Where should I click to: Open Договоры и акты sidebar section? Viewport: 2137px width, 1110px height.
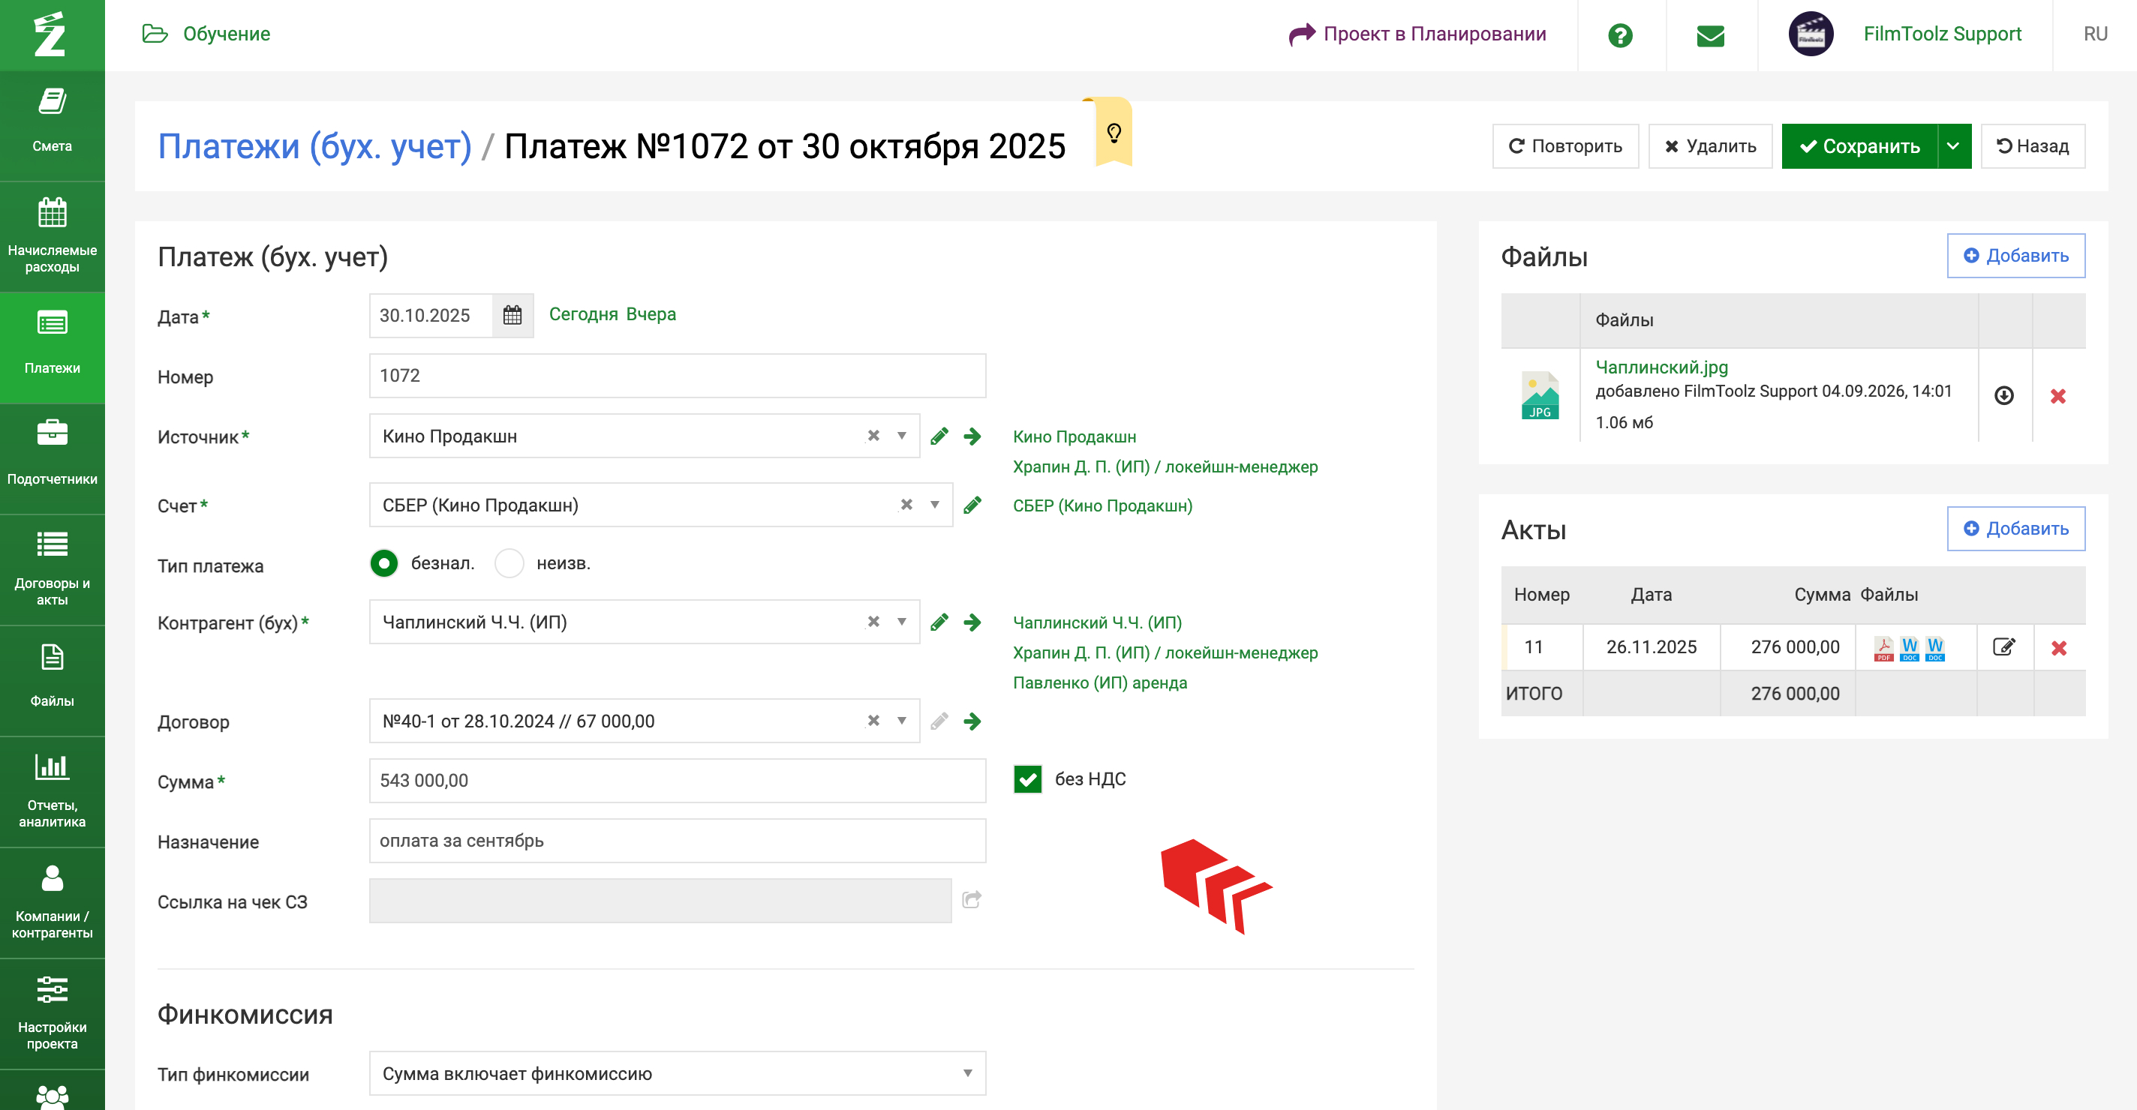(x=53, y=569)
